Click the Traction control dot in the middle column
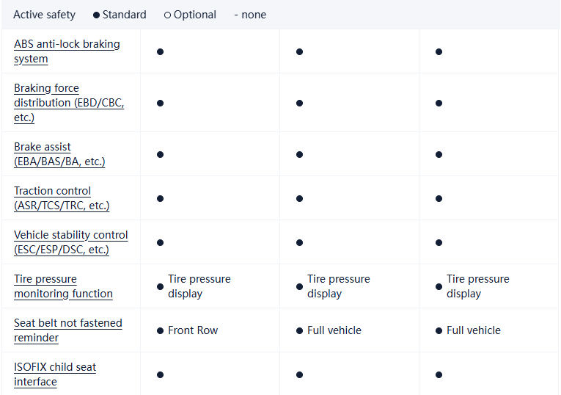This screenshot has height=395, width=561. pyautogui.click(x=299, y=198)
